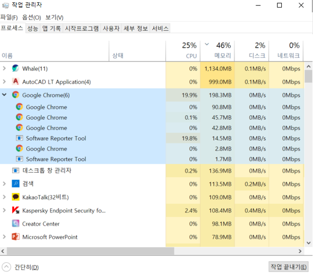This screenshot has width=313, height=275.
Task: Click the 2.4% CPU cell
Action: coord(183,211)
